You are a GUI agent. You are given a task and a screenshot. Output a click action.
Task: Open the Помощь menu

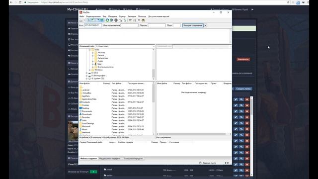tap(142, 16)
